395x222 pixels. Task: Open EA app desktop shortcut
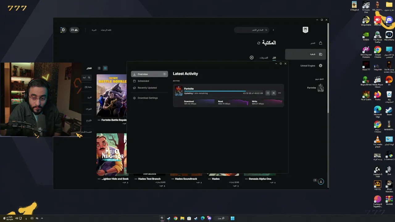389,81
